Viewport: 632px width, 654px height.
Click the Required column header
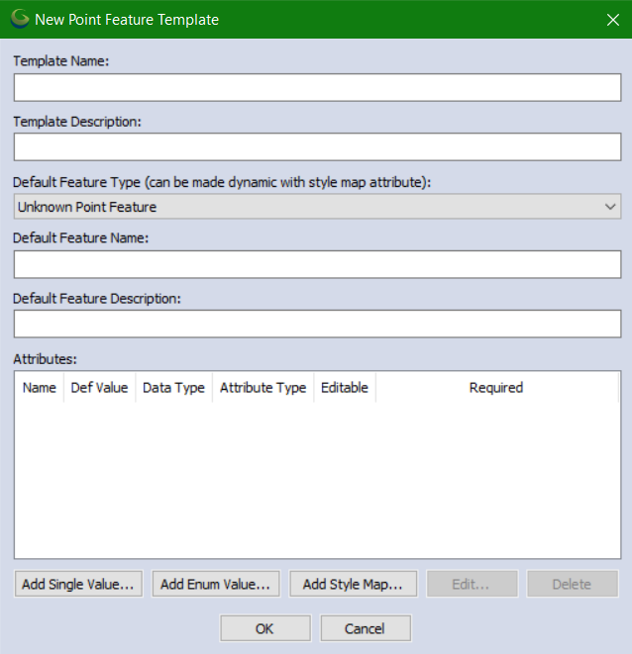click(x=496, y=388)
